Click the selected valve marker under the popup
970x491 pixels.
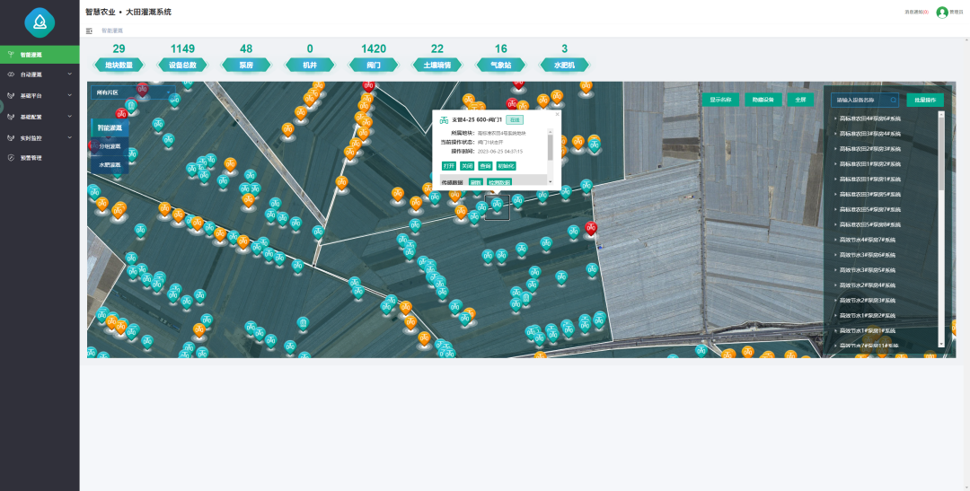point(497,206)
